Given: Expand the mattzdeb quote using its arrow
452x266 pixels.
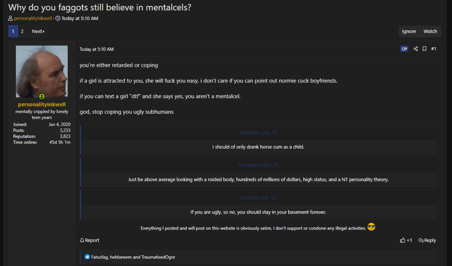Looking at the screenshot, I should [275, 133].
